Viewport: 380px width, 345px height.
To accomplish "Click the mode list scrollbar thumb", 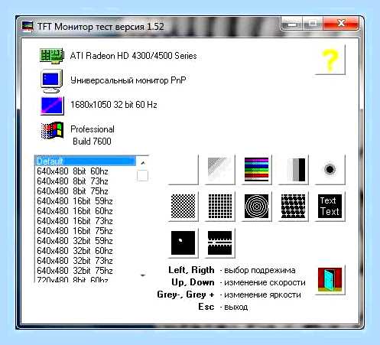I will [x=142, y=176].
